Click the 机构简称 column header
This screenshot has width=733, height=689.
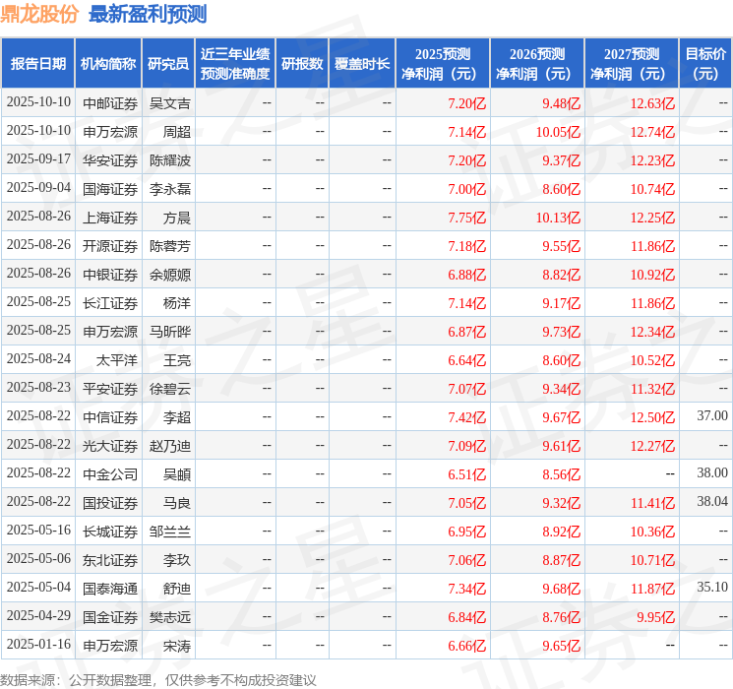[x=108, y=63]
